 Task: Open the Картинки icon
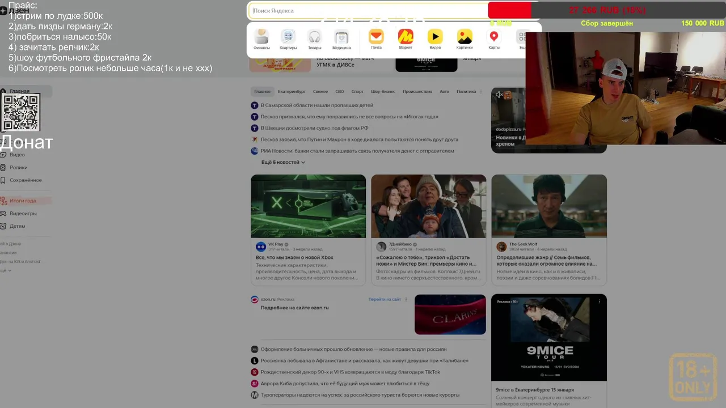pos(465,37)
